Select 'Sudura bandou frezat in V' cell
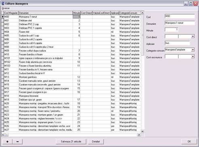 (45, 73)
